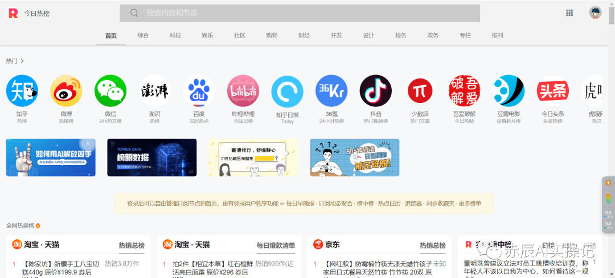Open the 哔哩哔哩 daily ranking icon
Viewport: 615px width, 278px height.
click(x=243, y=91)
